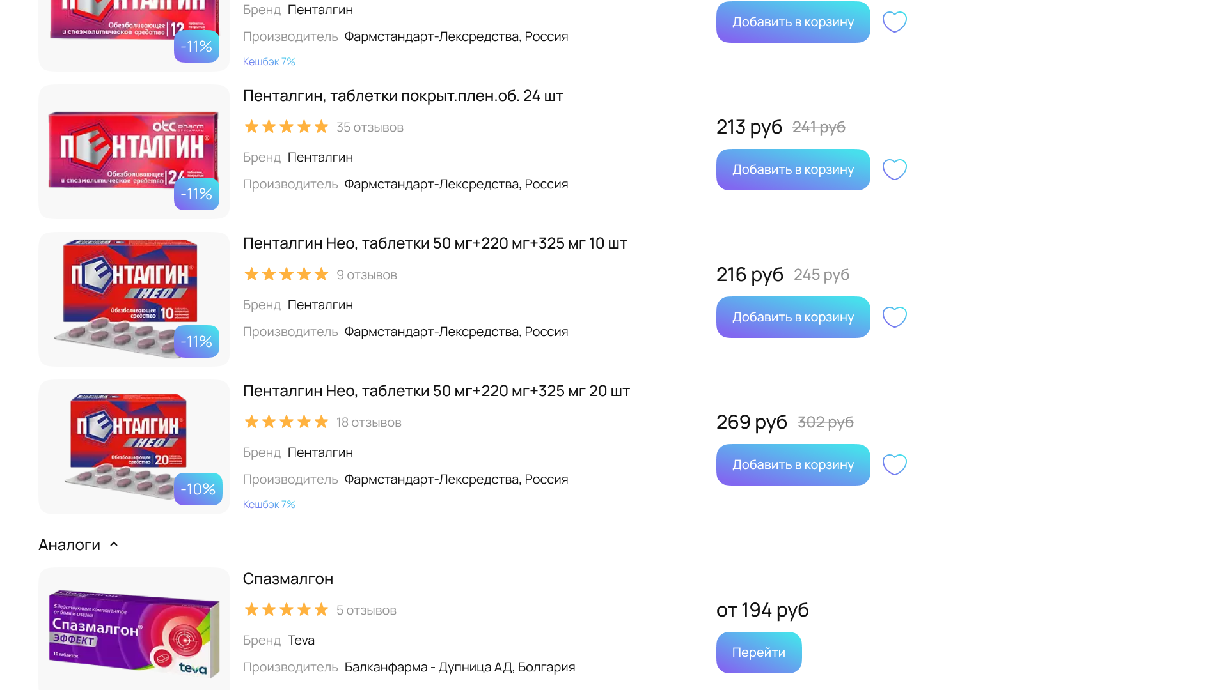The height and width of the screenshot is (690, 1228).
Task: Collapse the Аналоги section chevron
Action: point(114,544)
